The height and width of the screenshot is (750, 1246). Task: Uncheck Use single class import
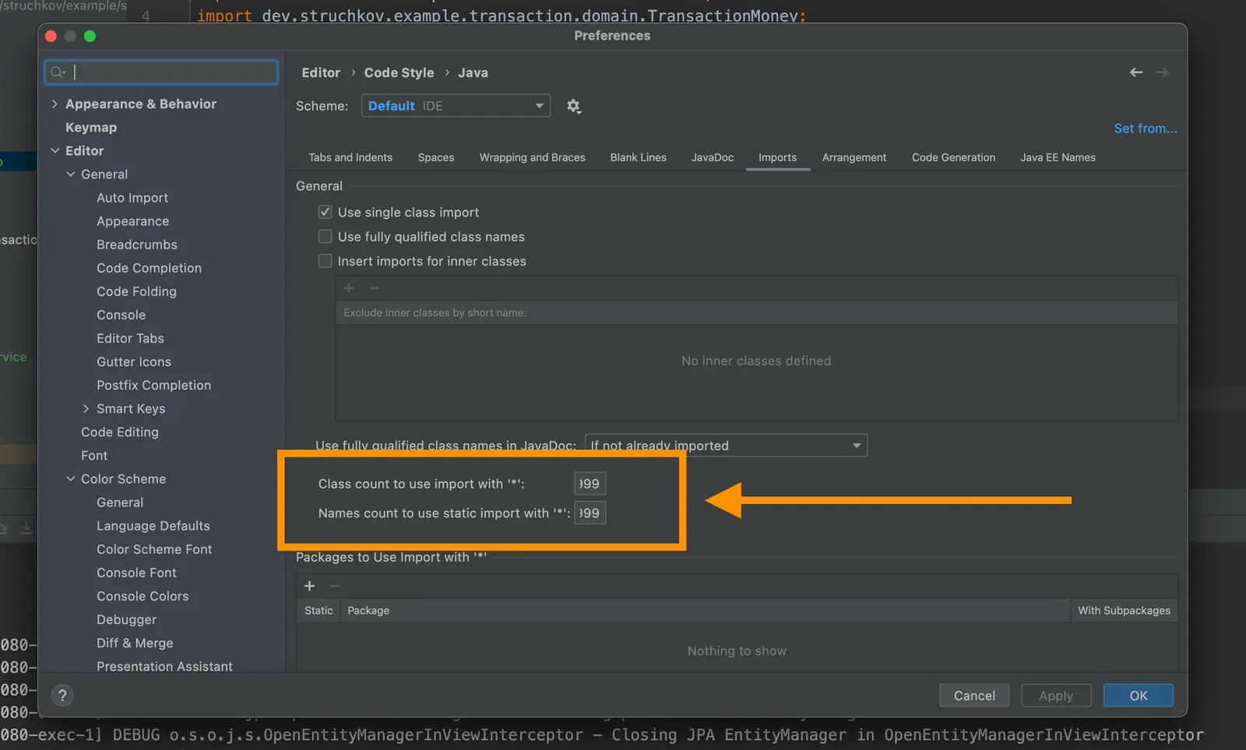(326, 212)
